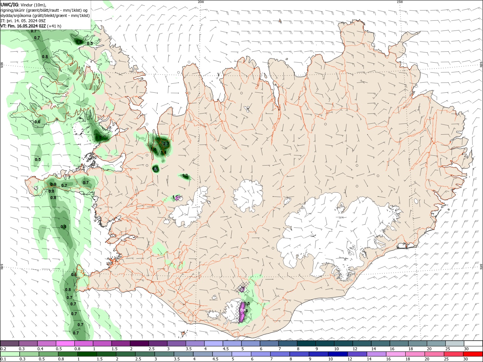Viewport: 483px width, 362px height.
Task: Click the '15W' longitude label
Action: [x=400, y=2]
